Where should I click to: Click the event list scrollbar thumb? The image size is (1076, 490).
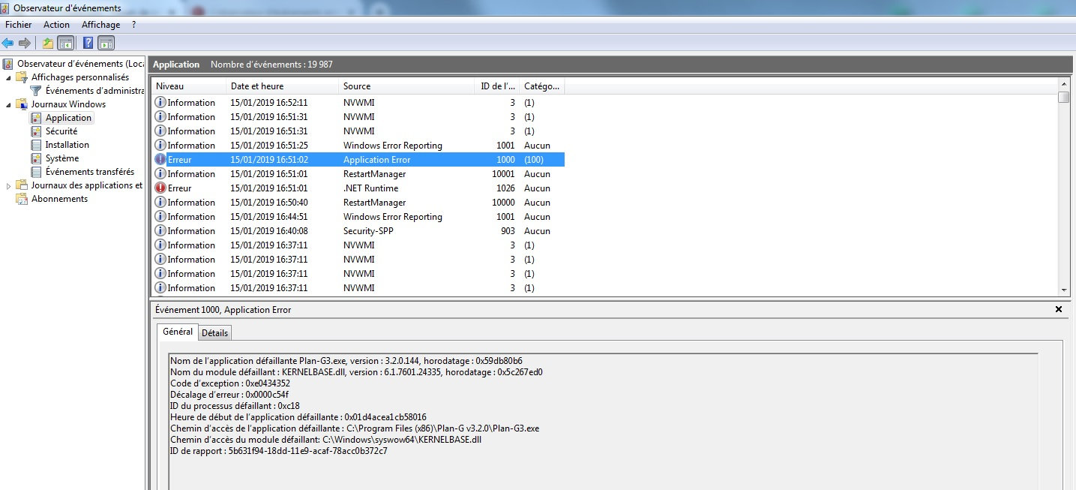coord(1064,97)
